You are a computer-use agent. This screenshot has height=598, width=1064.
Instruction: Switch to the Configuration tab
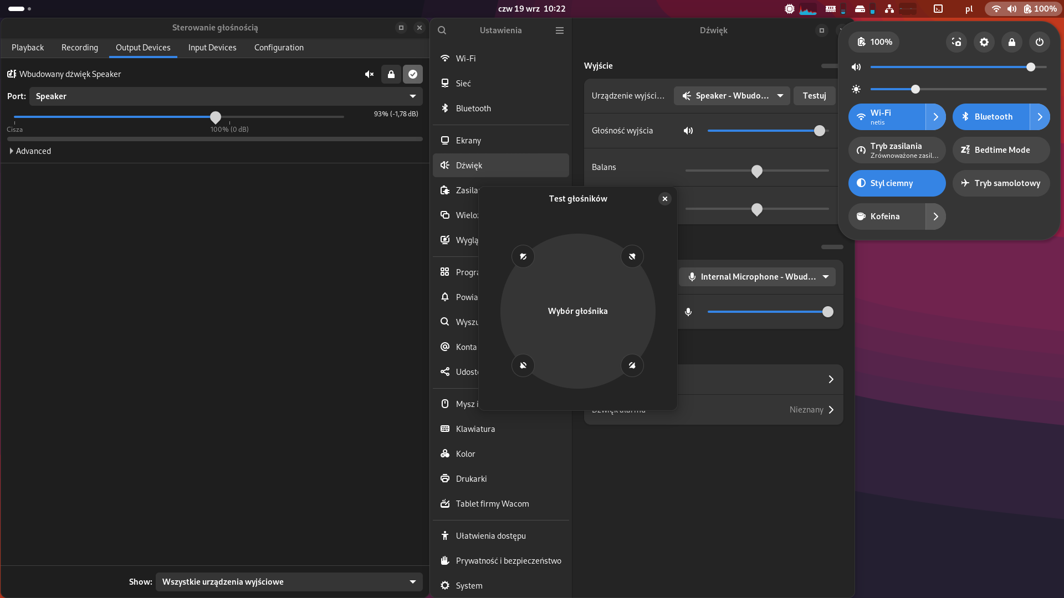pos(279,48)
